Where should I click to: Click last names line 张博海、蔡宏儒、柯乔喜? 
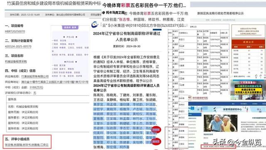[x=111, y=147]
